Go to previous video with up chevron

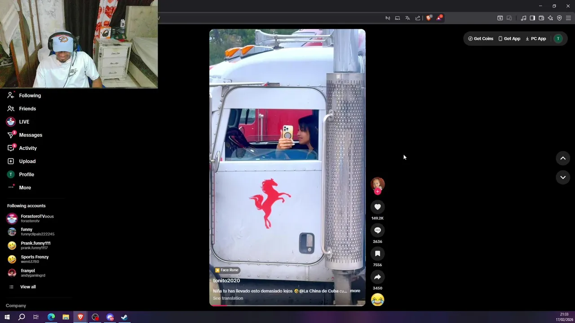pyautogui.click(x=563, y=158)
